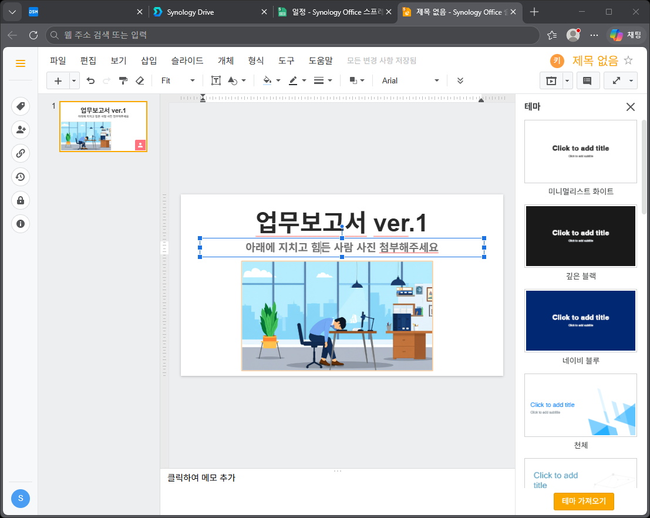Select the text box insert tool

tap(215, 80)
